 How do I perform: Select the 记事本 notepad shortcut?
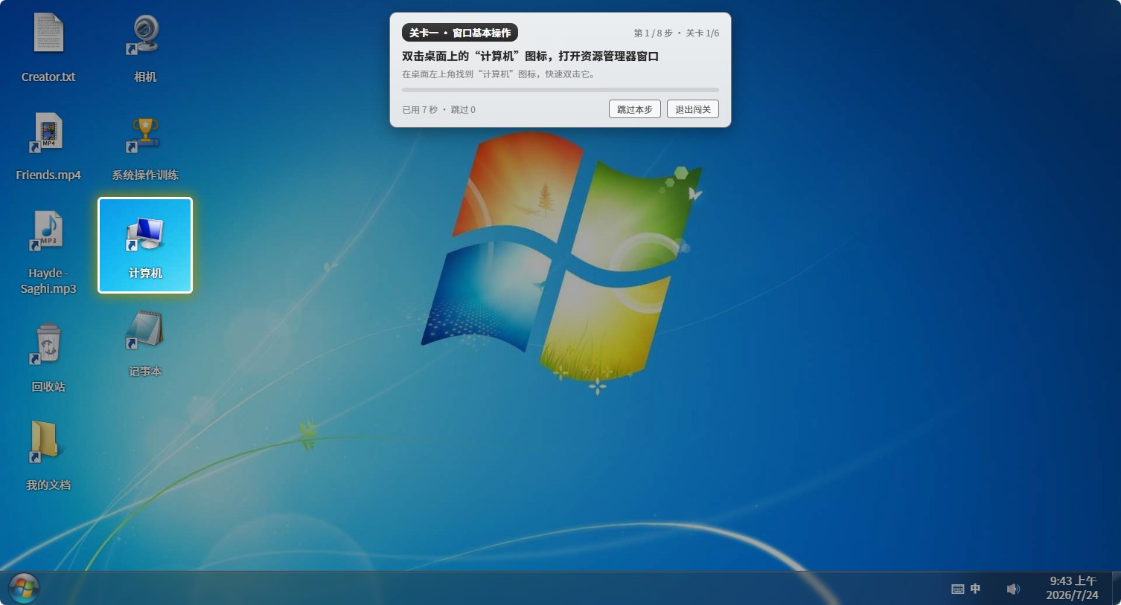[x=145, y=343]
